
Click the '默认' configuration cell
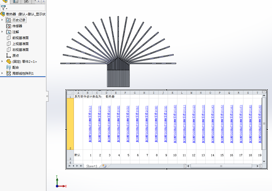click(x=78, y=155)
